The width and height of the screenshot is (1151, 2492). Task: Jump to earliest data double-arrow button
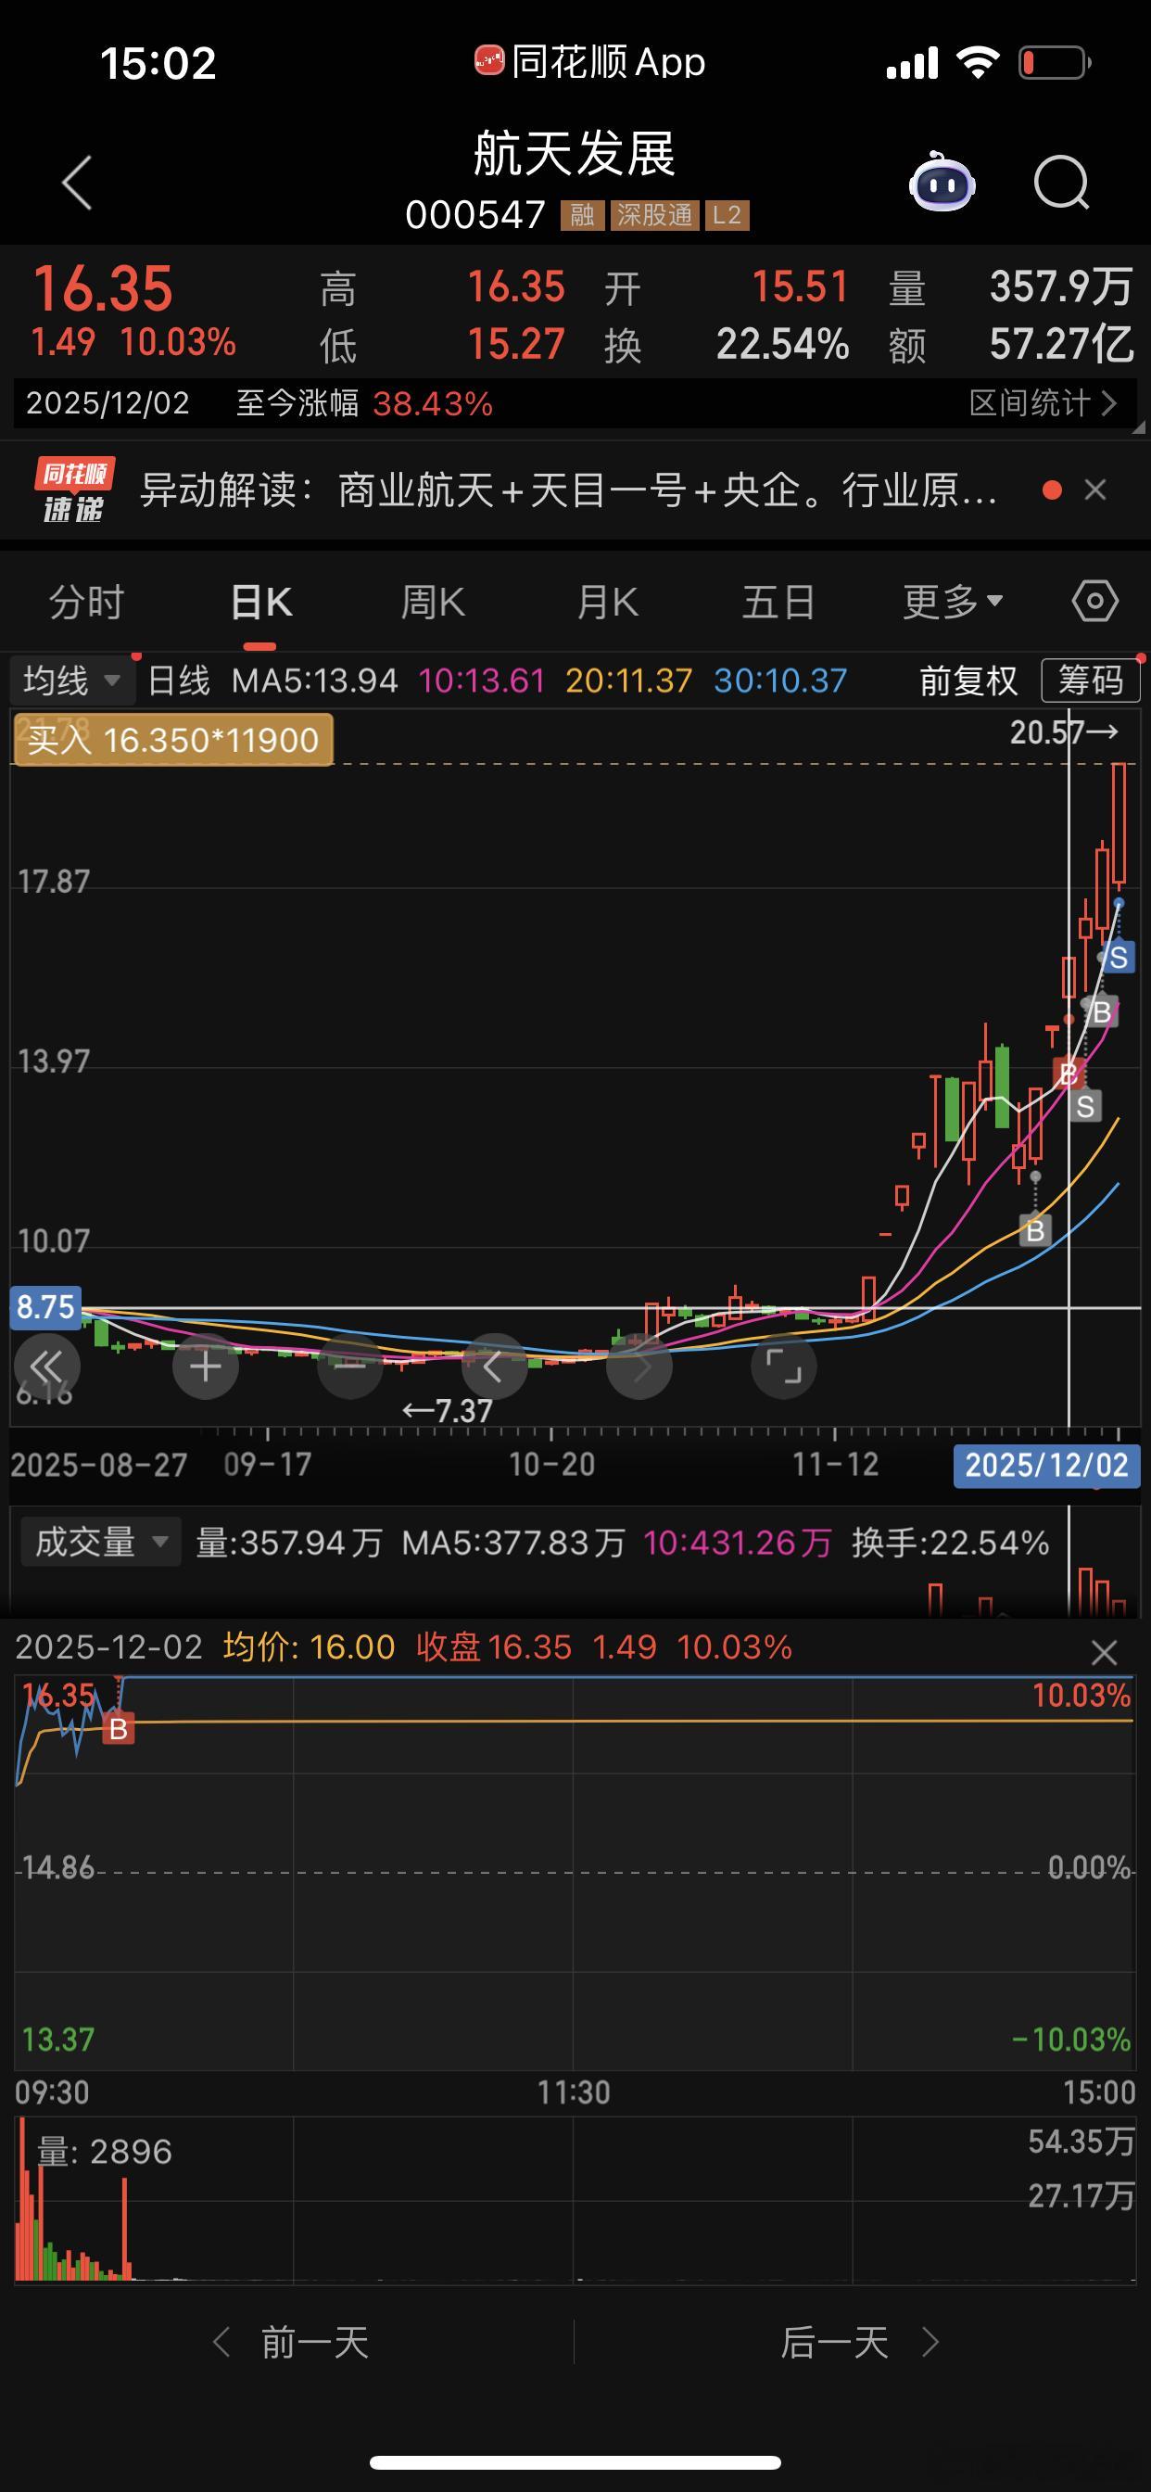(46, 1367)
